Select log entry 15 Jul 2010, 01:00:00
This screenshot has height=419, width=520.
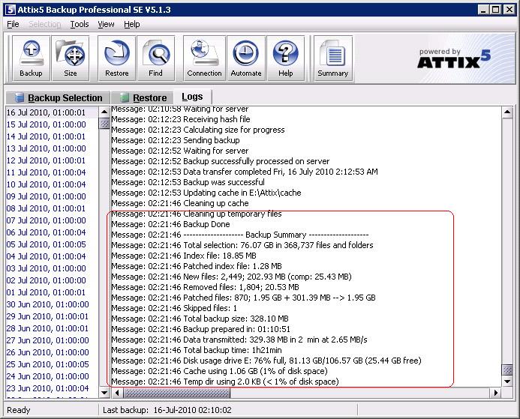tap(47, 124)
